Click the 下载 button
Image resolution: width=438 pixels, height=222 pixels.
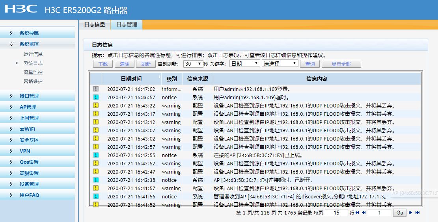pyautogui.click(x=103, y=64)
